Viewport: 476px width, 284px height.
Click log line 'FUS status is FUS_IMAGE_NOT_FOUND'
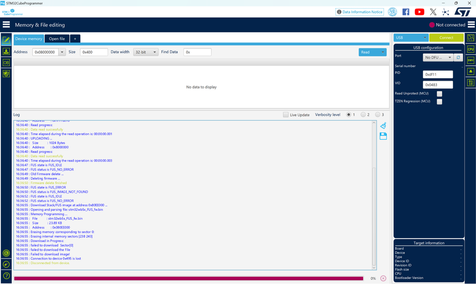coord(59,192)
